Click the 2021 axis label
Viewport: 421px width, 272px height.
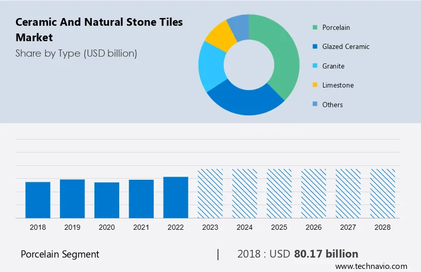(141, 227)
